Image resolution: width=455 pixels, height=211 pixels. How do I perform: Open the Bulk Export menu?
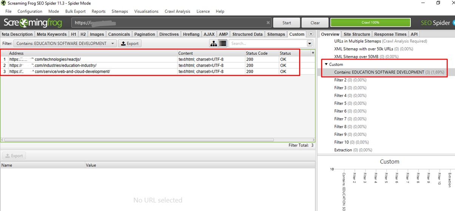[x=75, y=11]
